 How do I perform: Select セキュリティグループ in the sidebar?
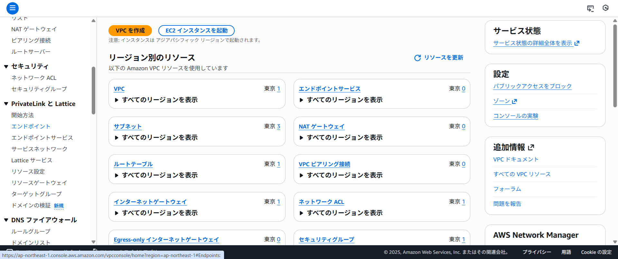39,89
